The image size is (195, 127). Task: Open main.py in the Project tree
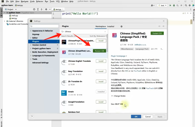[15, 16]
